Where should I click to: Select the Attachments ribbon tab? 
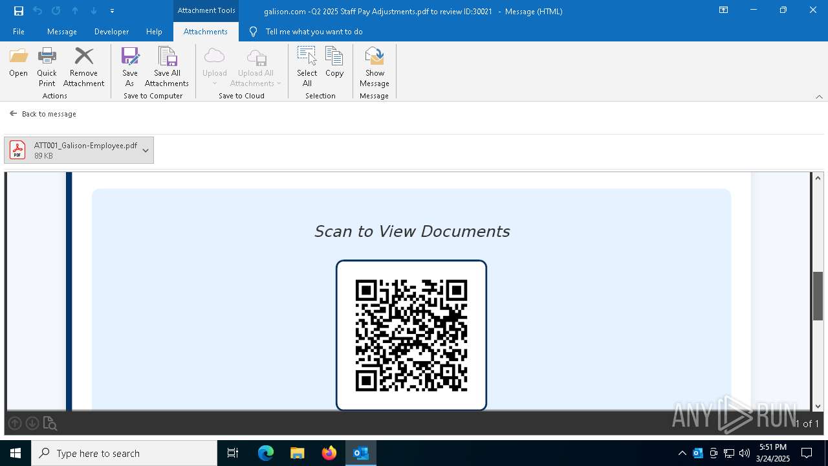pos(206,32)
